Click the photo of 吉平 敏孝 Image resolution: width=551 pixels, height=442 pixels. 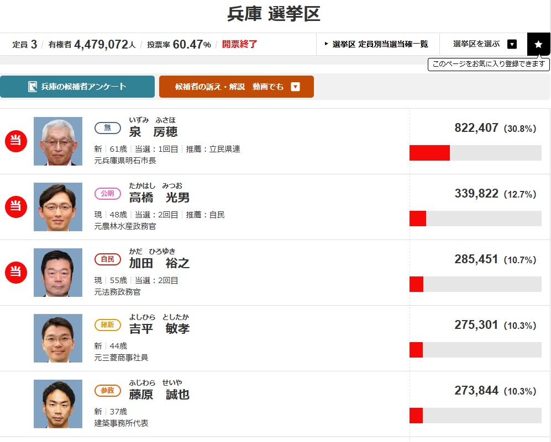[x=58, y=338]
